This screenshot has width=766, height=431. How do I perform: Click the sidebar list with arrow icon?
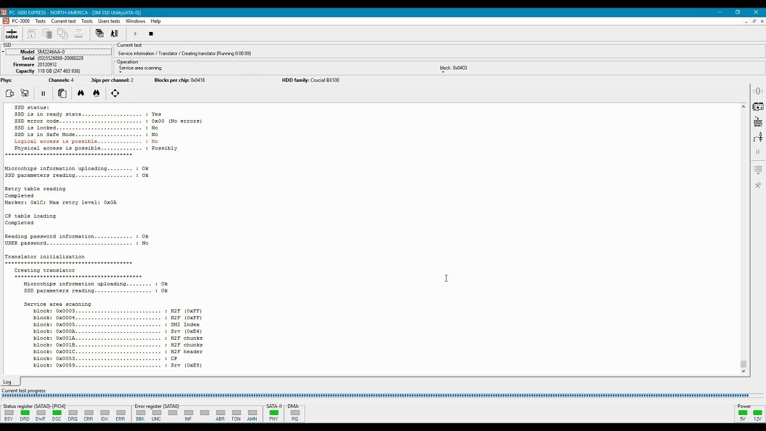pos(758,170)
